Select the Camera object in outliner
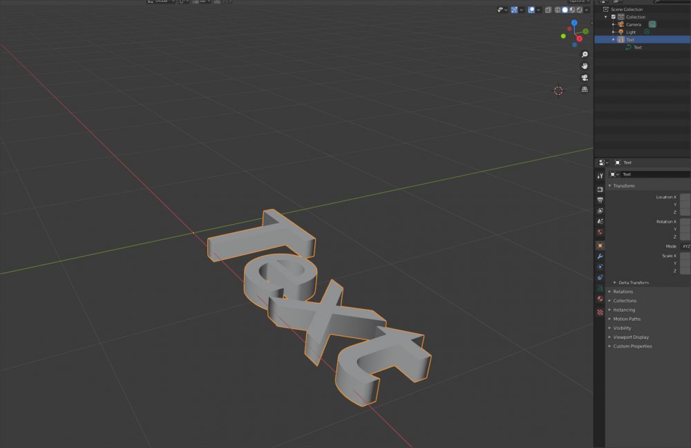 (633, 24)
